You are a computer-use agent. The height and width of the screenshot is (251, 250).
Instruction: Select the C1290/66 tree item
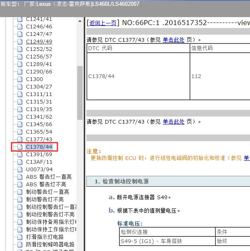click(39, 72)
